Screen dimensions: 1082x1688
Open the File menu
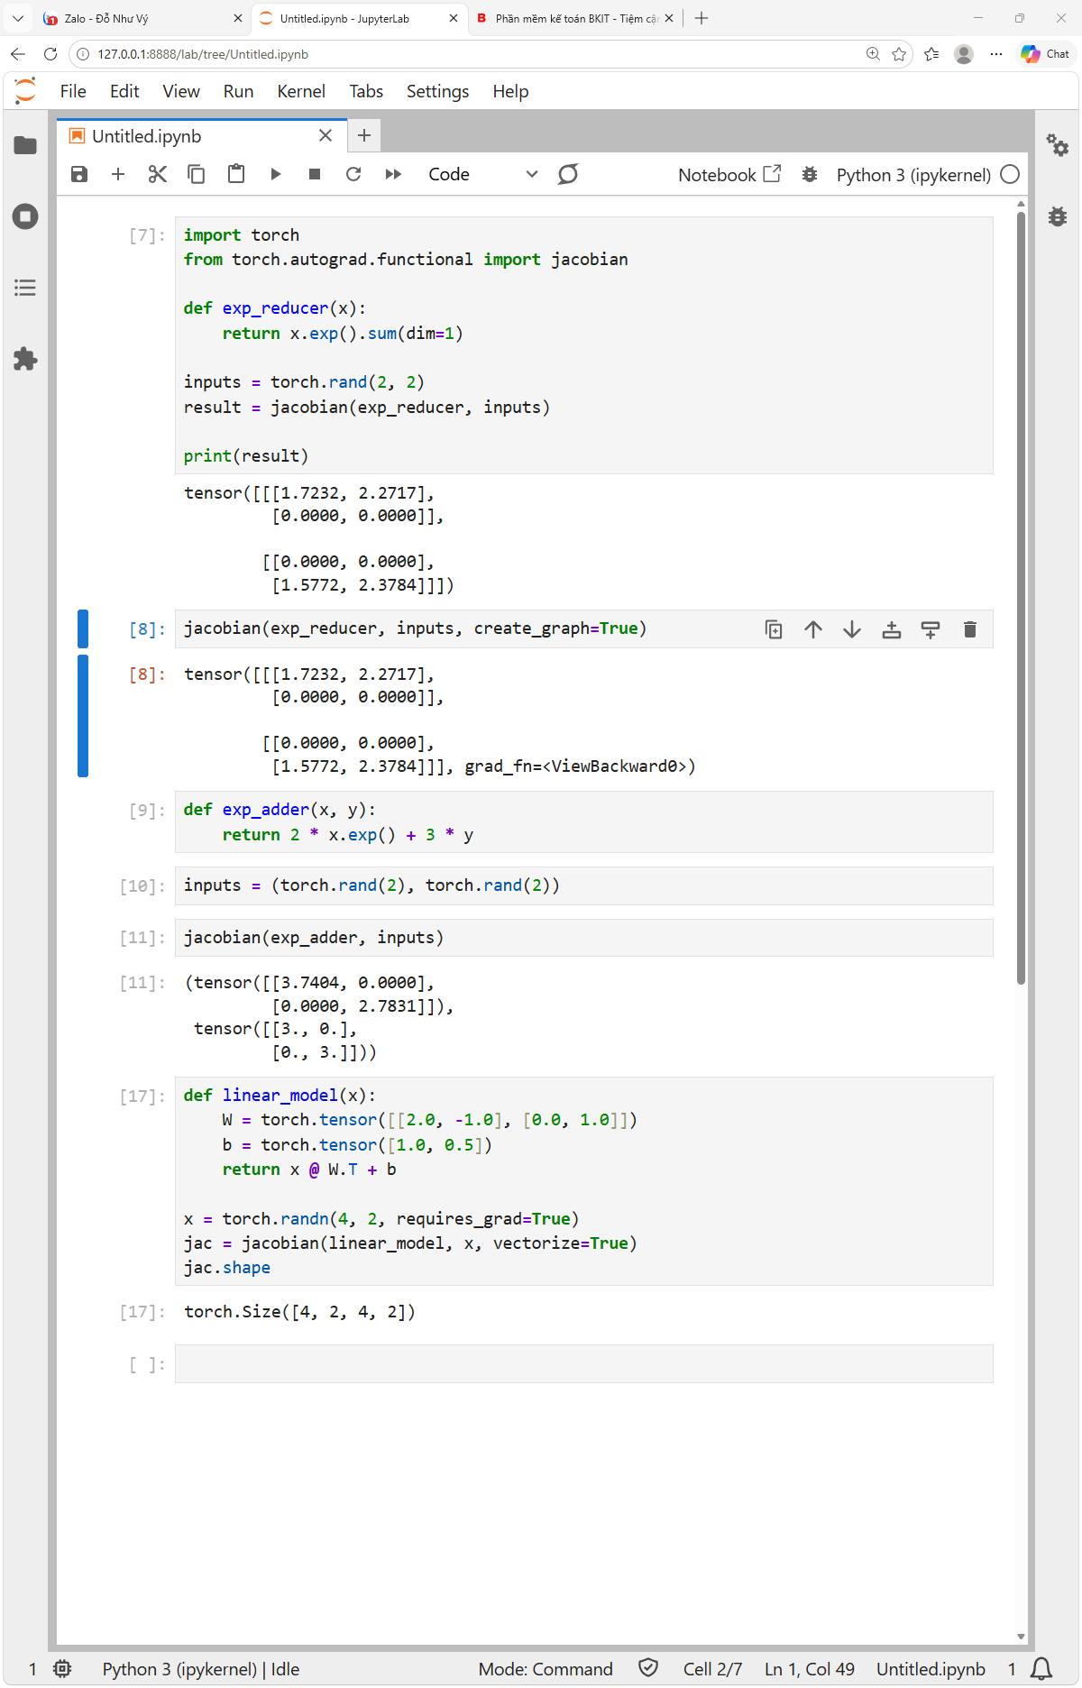tap(73, 91)
